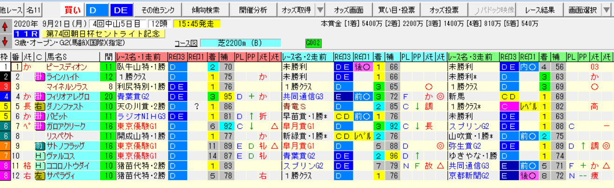Click the 左 icon beside サペラヴィ
The height and width of the screenshot is (188, 614).
39,176
